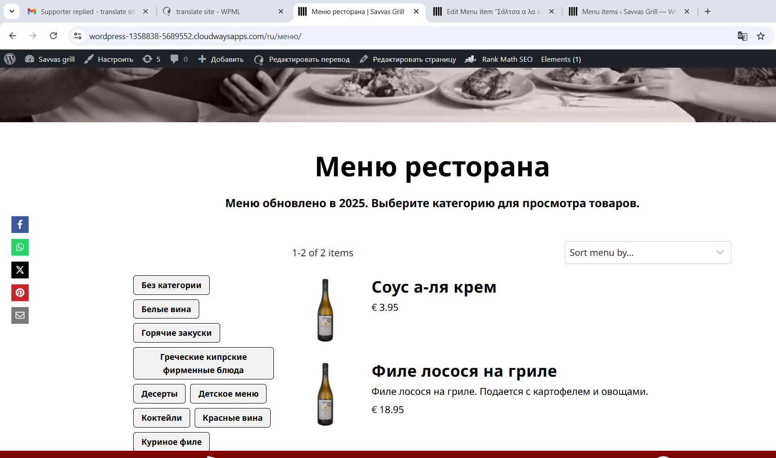Open Rank Math SEO menu
Image resolution: width=776 pixels, height=458 pixels.
(499, 59)
